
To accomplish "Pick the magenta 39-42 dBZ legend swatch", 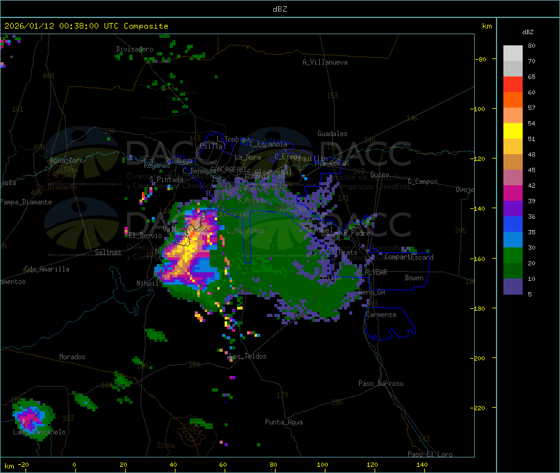I will (x=513, y=193).
